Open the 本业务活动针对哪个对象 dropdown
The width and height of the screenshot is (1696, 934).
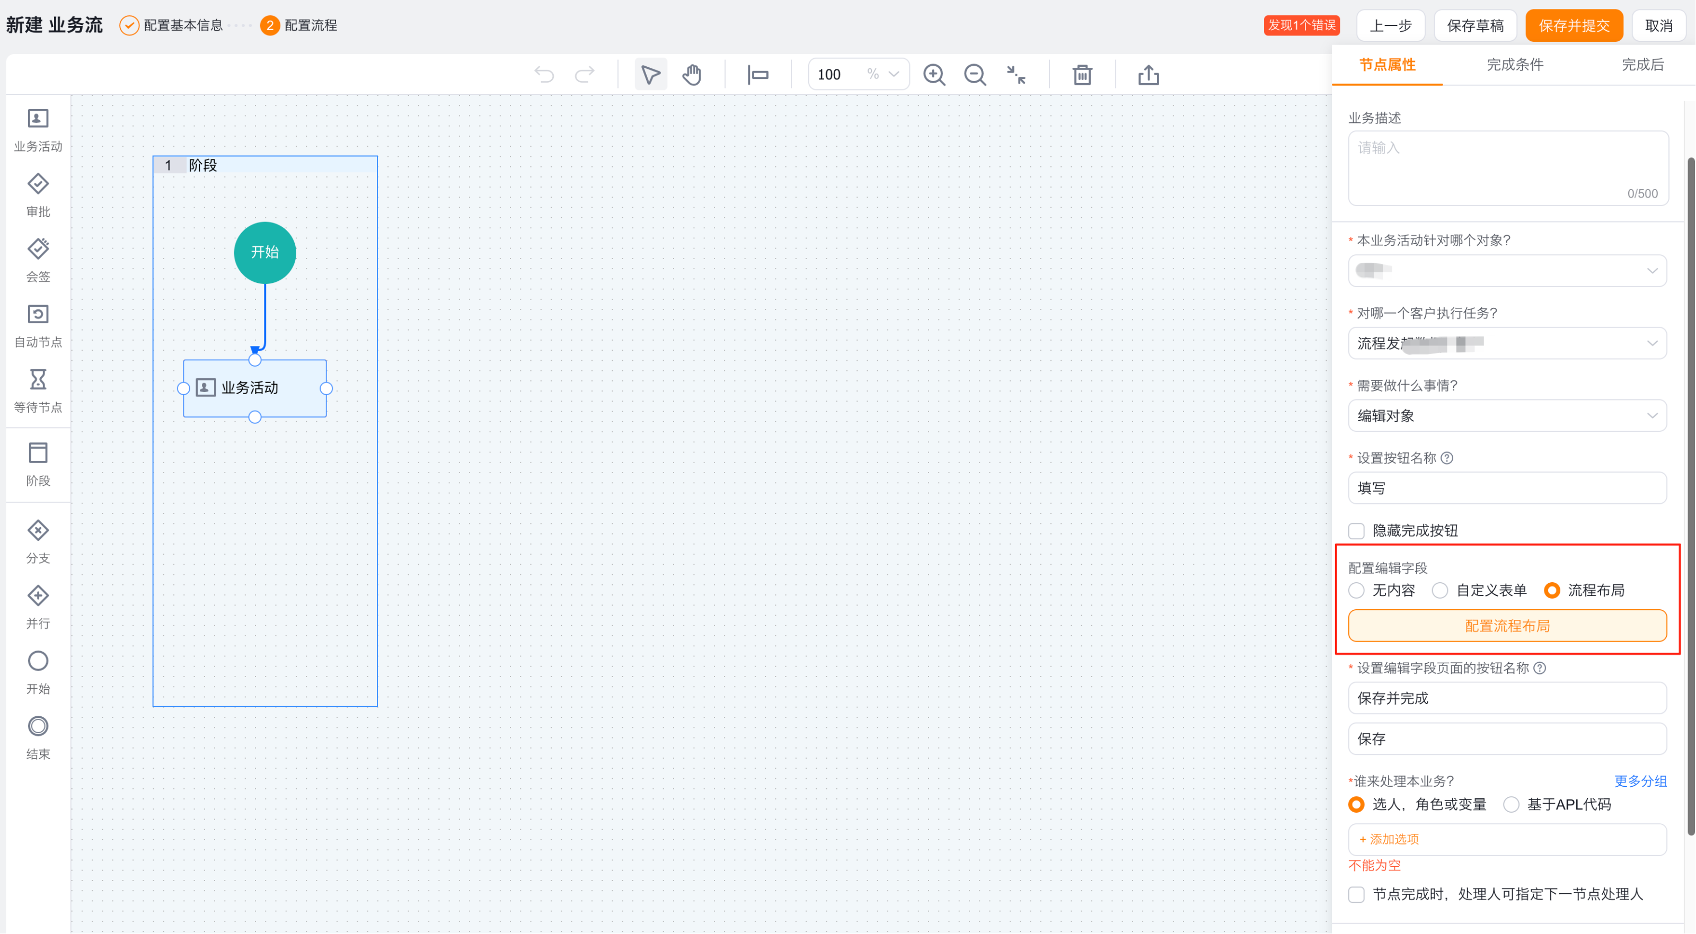pos(1506,271)
